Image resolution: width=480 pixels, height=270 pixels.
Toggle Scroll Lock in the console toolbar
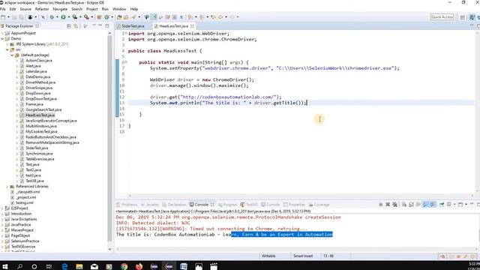coord(411,205)
